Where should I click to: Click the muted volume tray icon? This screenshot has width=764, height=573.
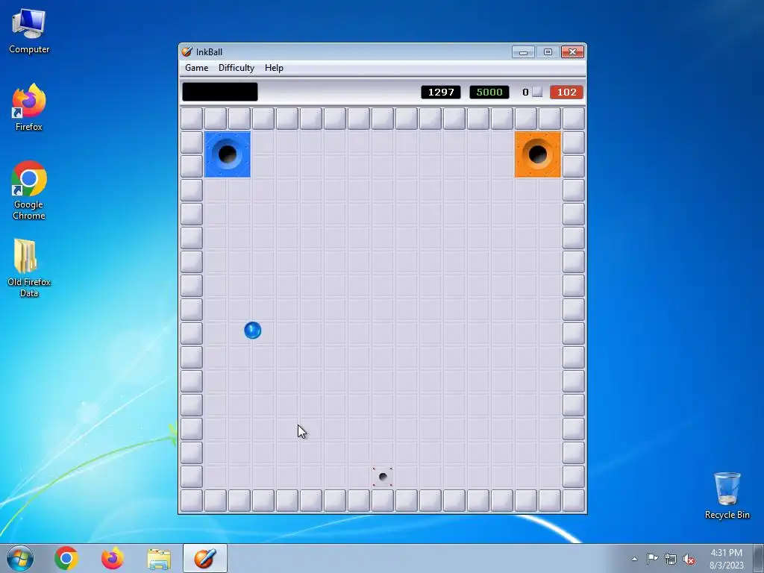[689, 559]
